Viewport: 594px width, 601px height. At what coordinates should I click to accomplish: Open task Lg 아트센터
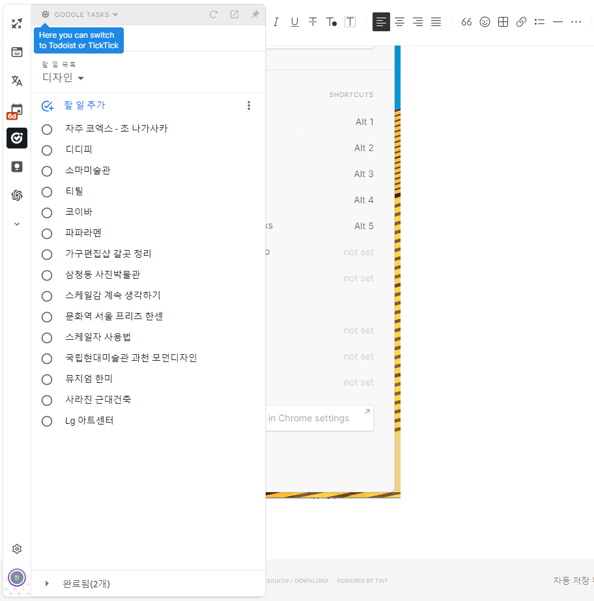pos(89,421)
